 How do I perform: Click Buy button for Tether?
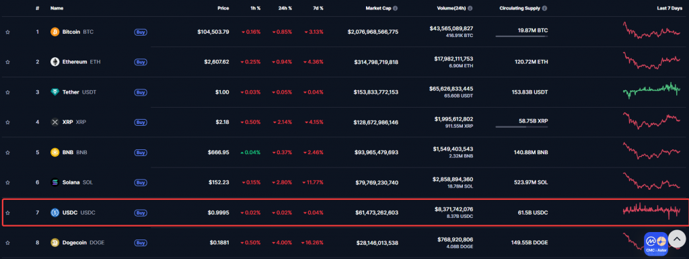click(141, 92)
